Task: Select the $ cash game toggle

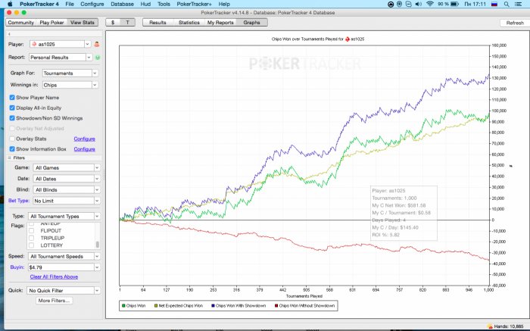Action: [x=113, y=22]
